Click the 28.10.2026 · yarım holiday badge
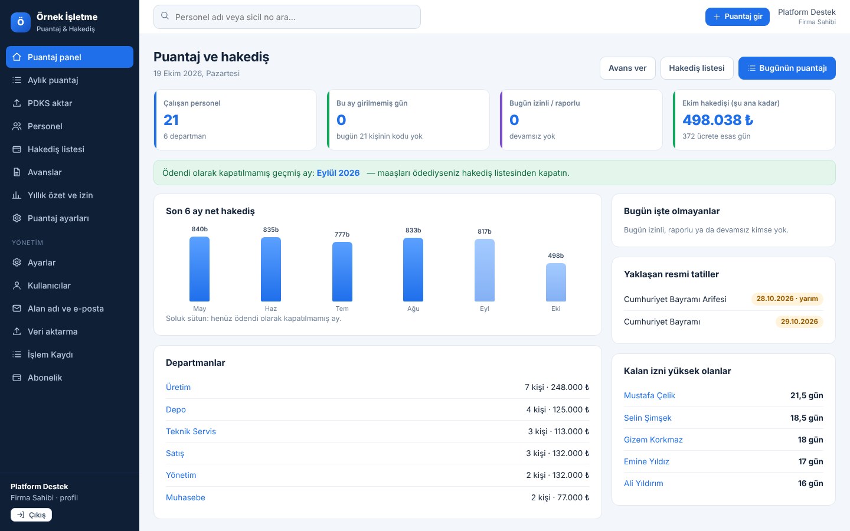 pos(787,299)
